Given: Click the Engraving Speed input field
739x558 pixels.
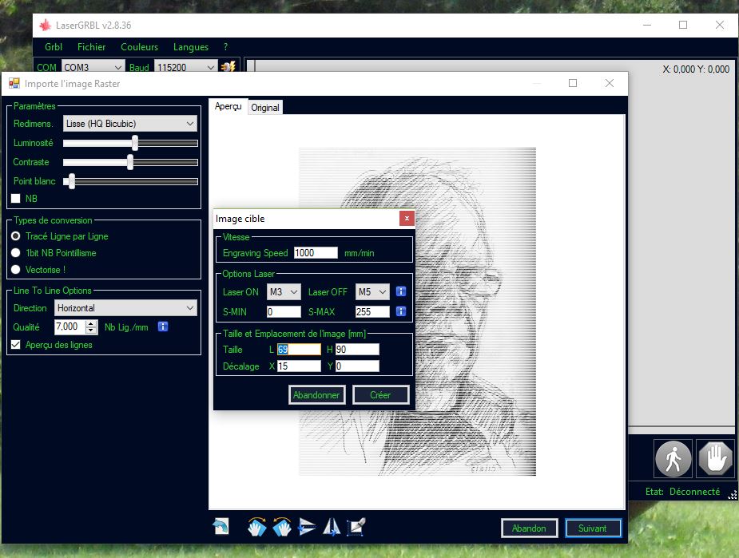Looking at the screenshot, I should pyautogui.click(x=316, y=253).
